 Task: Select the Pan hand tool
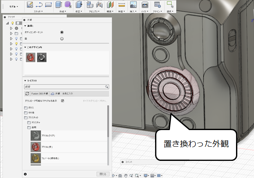(x=126, y=175)
